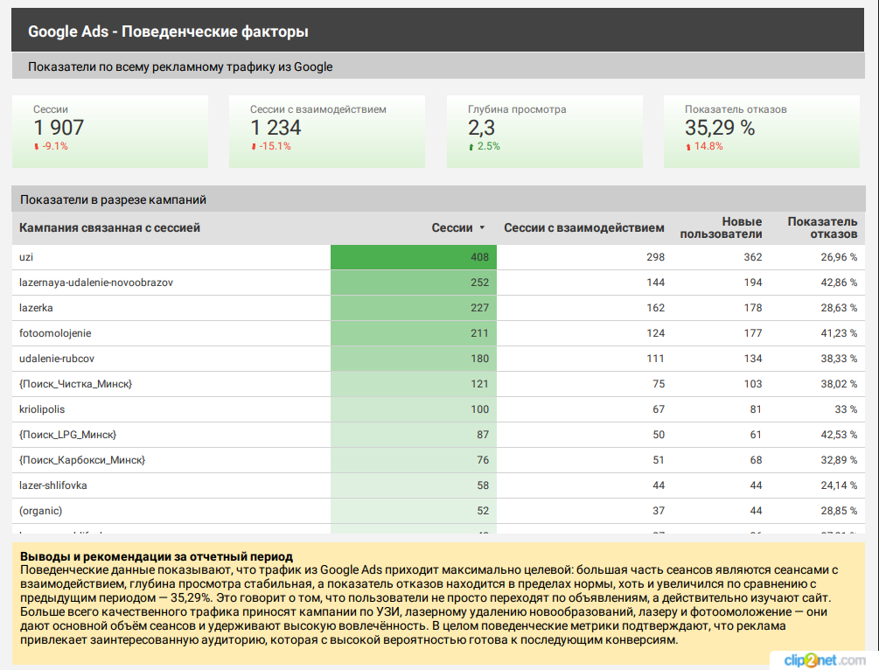Select the Сессии с взаимодействием scorecard 1 234
This screenshot has height=670, width=879.
coord(326,130)
